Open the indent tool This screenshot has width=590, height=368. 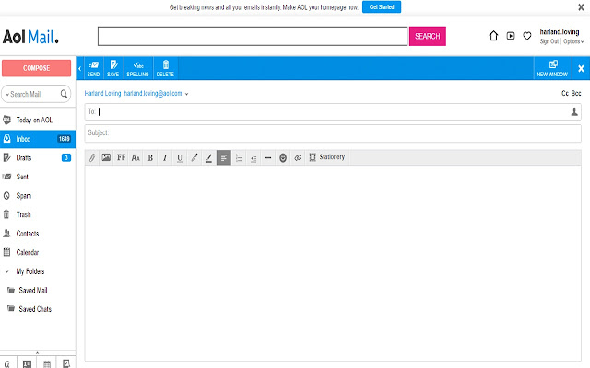[x=254, y=157]
